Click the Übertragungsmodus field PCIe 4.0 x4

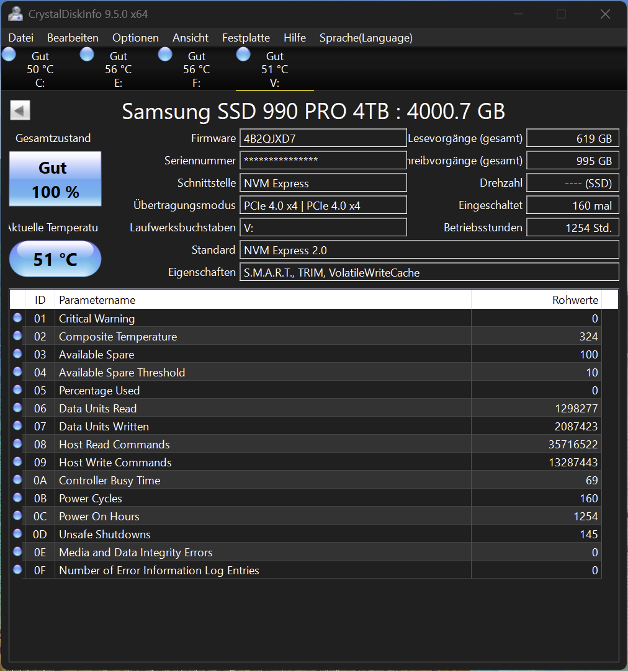pyautogui.click(x=323, y=205)
